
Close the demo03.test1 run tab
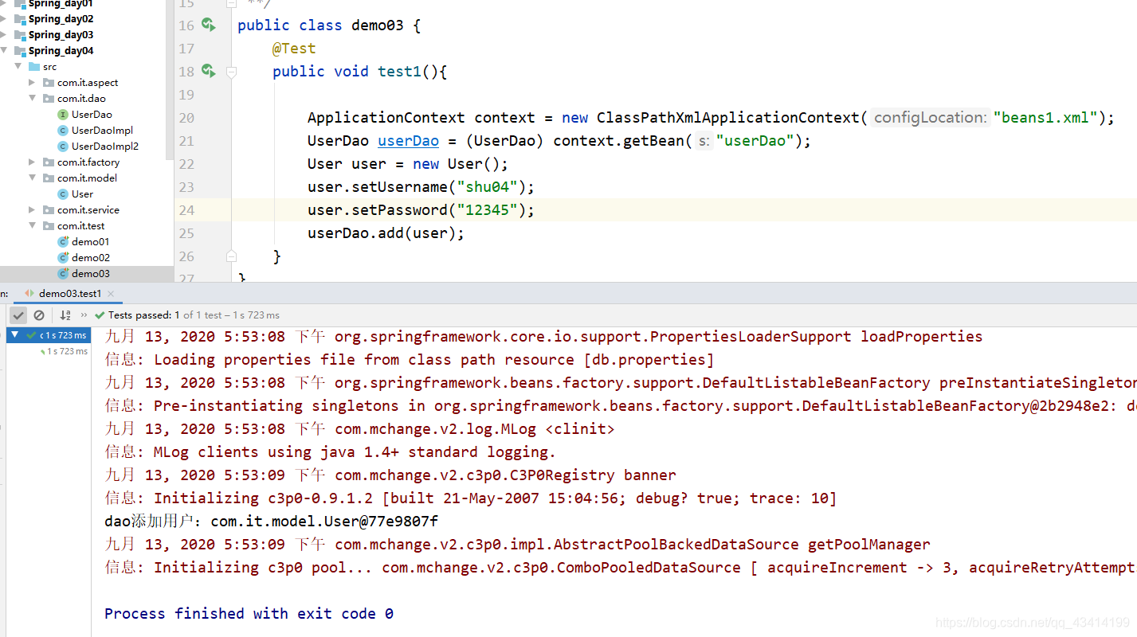(111, 294)
